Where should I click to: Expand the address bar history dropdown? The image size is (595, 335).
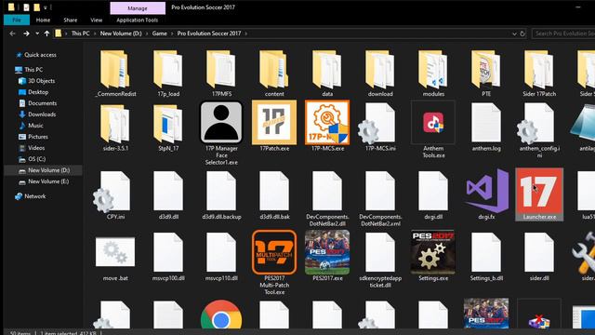514,33
